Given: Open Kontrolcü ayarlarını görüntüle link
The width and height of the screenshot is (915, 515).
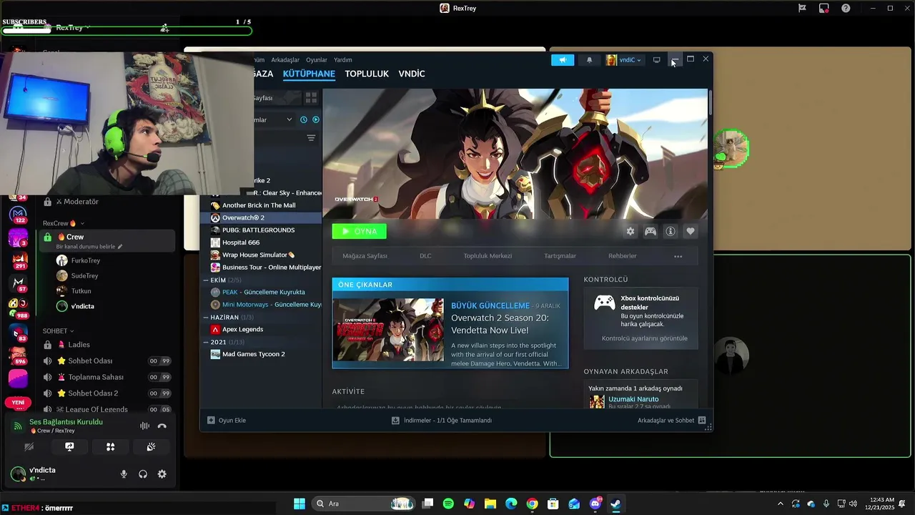Looking at the screenshot, I should [645, 338].
